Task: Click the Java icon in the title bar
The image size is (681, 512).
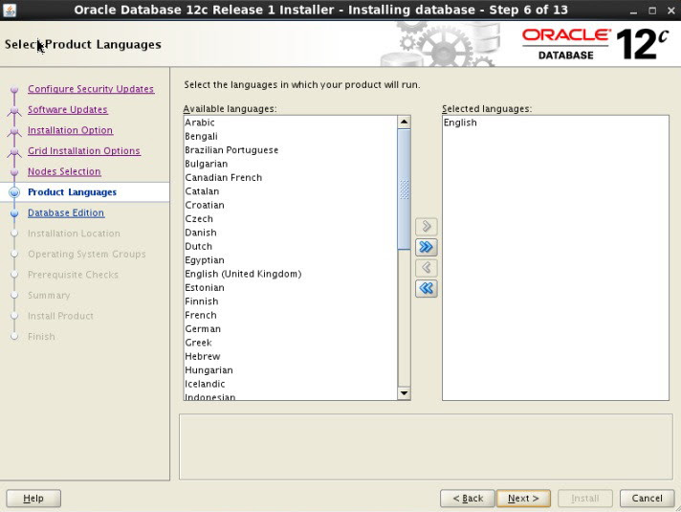Action: [10, 10]
